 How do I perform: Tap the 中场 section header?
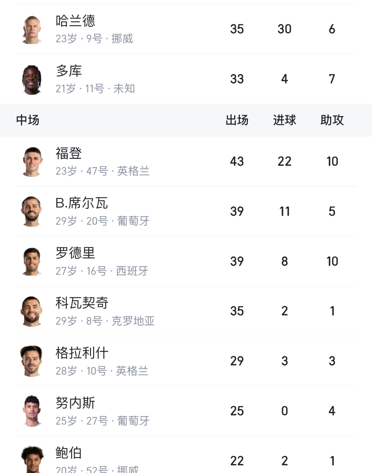[x=28, y=120]
